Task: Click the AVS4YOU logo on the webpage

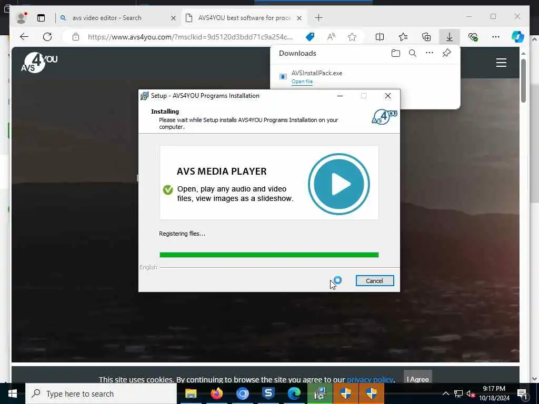Action: click(39, 63)
